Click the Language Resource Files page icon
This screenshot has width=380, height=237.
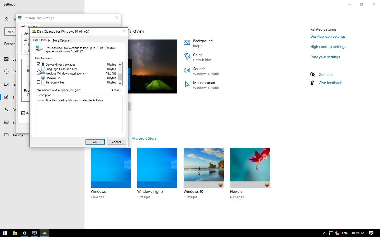point(43,69)
